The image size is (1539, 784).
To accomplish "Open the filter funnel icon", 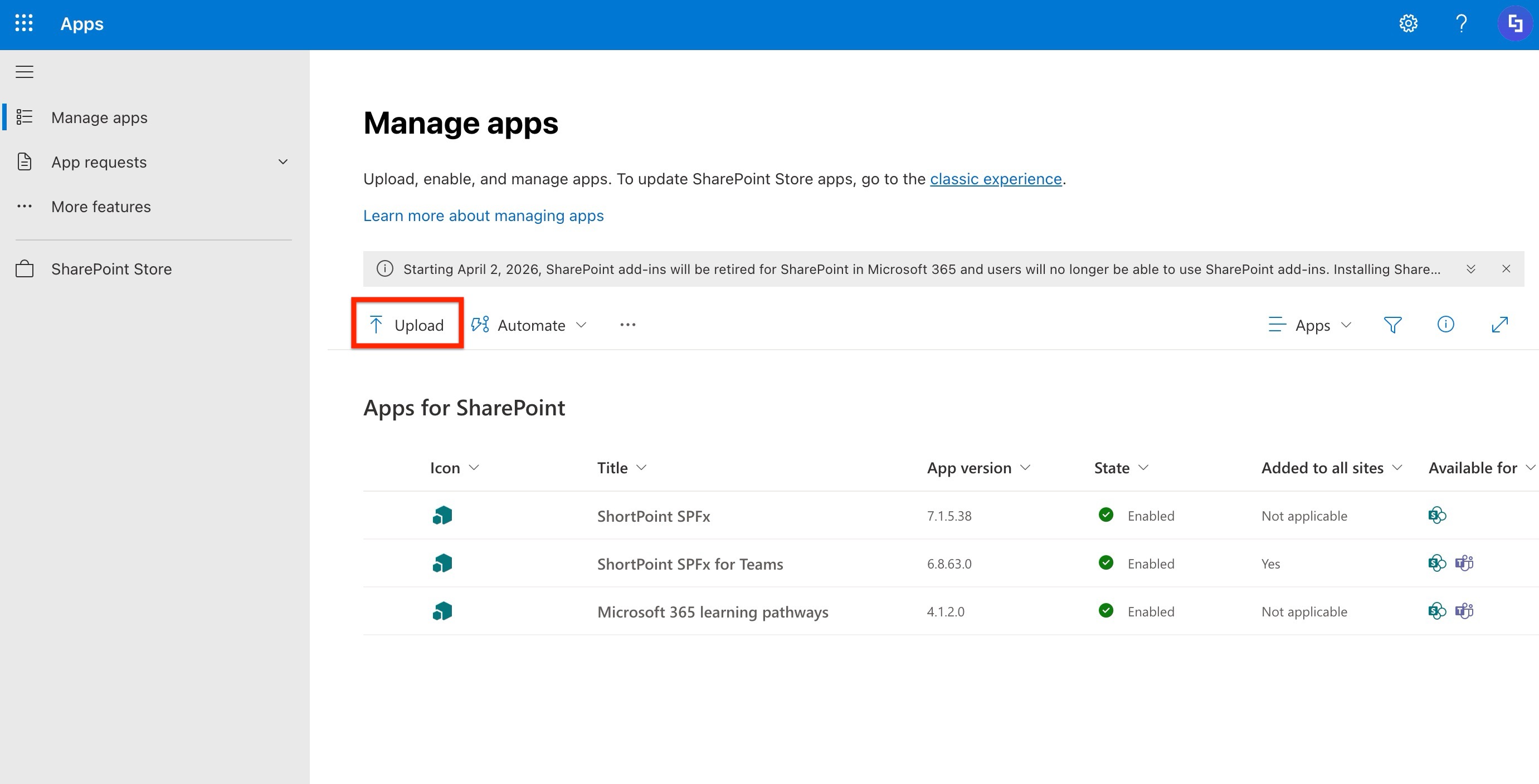I will tap(1392, 325).
